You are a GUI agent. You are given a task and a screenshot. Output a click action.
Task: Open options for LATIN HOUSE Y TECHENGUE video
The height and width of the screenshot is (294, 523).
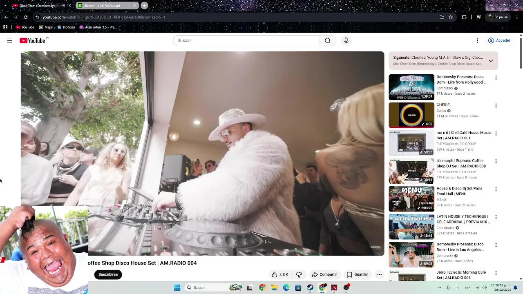496,217
